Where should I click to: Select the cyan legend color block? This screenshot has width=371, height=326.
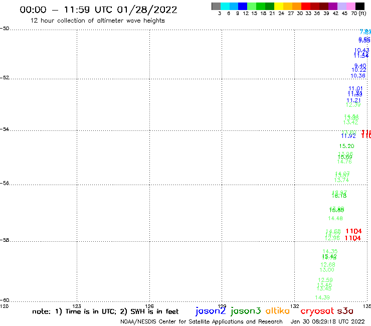[x=225, y=6]
